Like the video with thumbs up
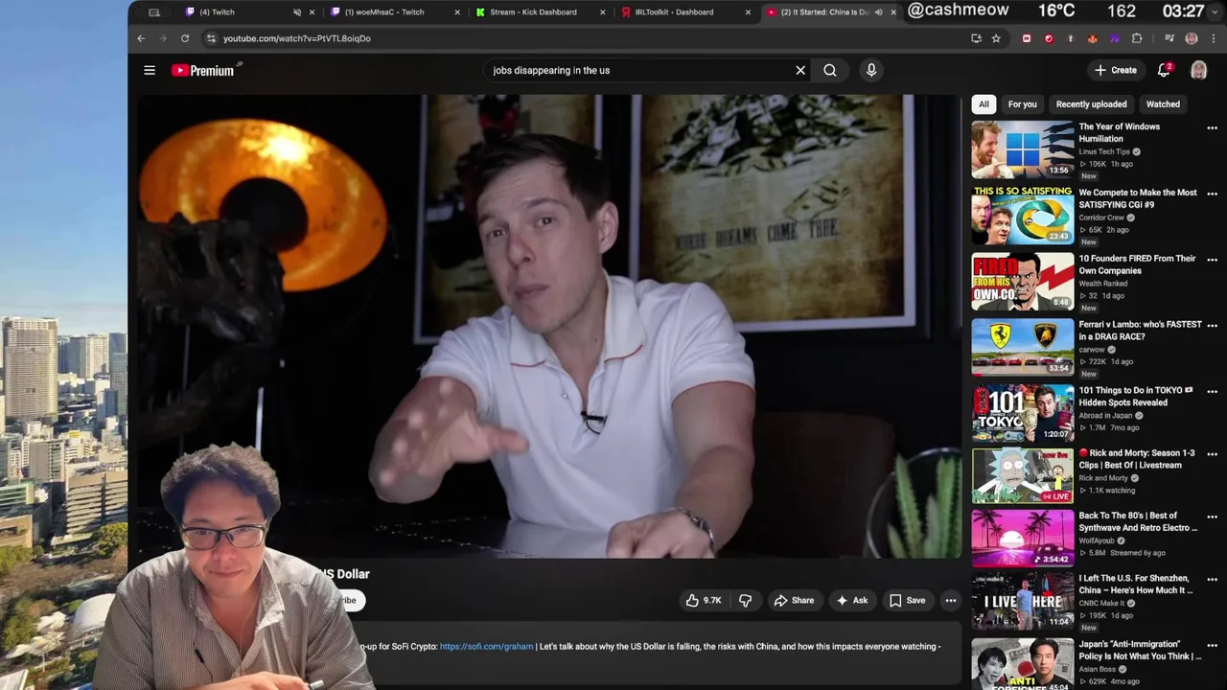The image size is (1227, 690). click(704, 601)
